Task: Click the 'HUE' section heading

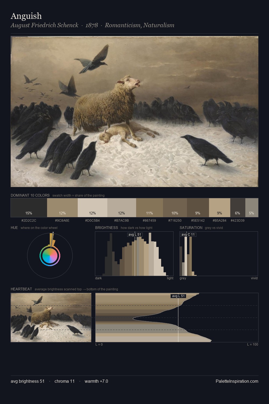Action: (14, 228)
